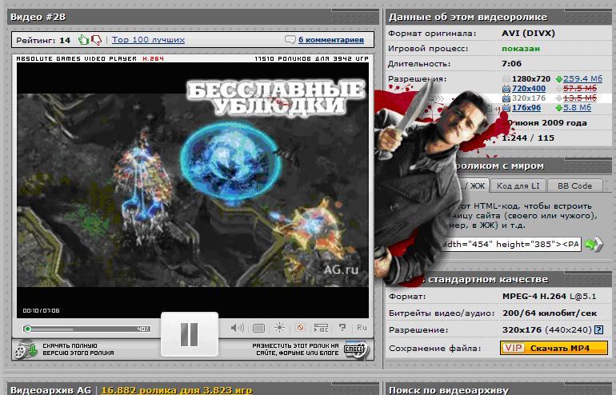
Task: Open the player help question mark
Action: point(342,327)
